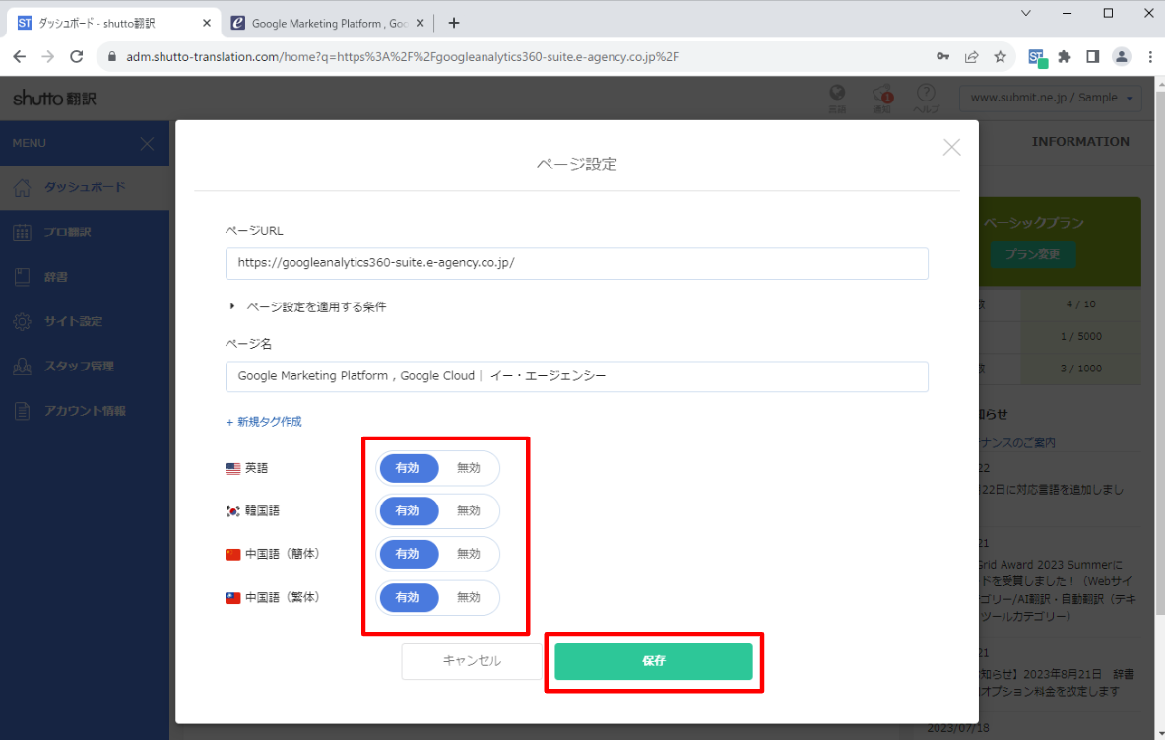Click the キャンセル button
This screenshot has height=740, width=1165.
(x=472, y=661)
